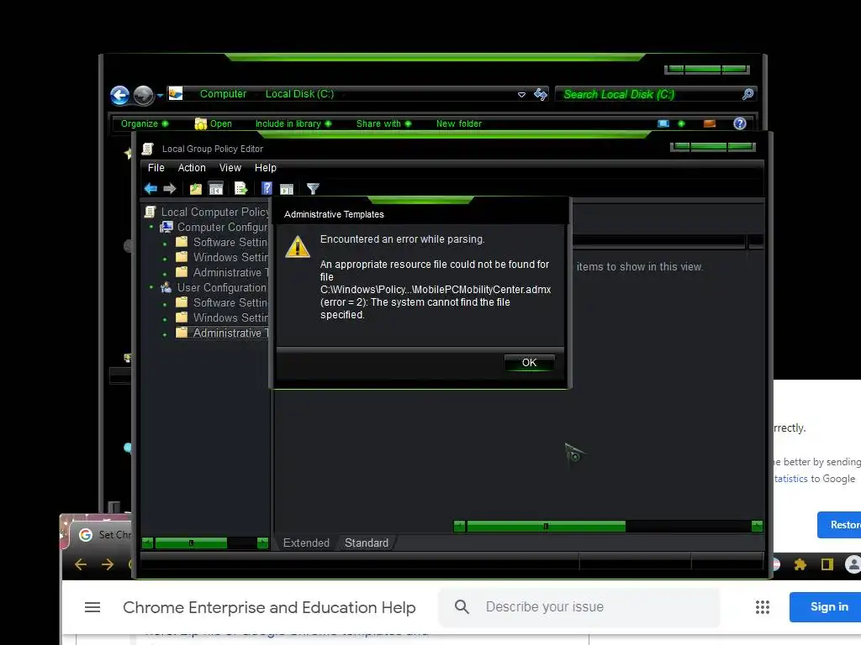Click the Up one level folder icon

tap(195, 189)
